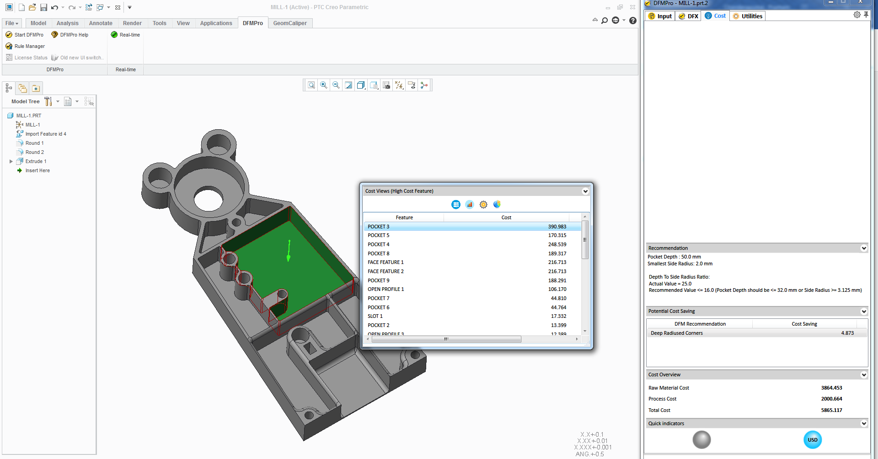Image resolution: width=878 pixels, height=459 pixels.
Task: Click the Refit view icon
Action: pos(311,85)
